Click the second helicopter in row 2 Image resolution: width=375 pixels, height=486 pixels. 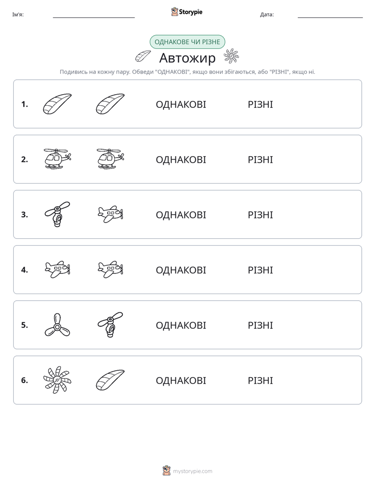coord(110,159)
